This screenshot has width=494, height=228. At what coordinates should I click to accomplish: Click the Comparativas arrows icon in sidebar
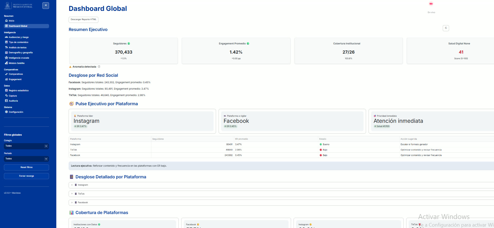click(x=6, y=74)
